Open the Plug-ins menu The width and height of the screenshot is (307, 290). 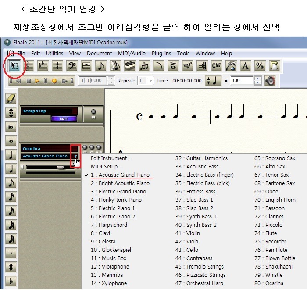click(x=161, y=53)
